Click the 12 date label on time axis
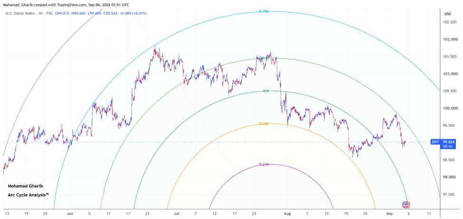 [215, 213]
